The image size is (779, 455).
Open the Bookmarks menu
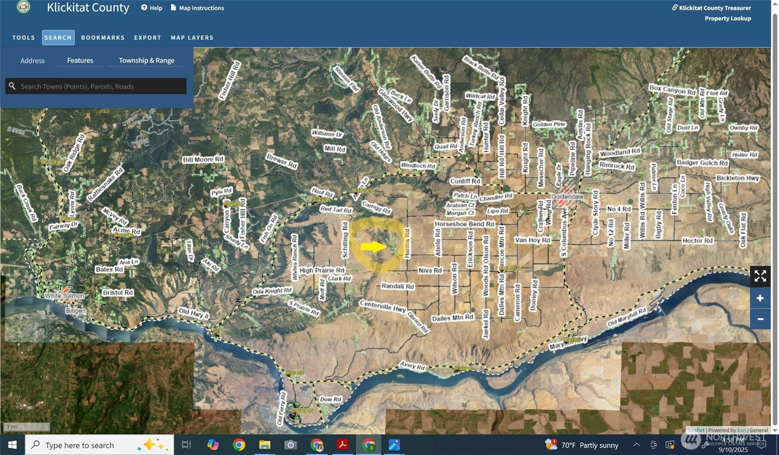point(103,37)
